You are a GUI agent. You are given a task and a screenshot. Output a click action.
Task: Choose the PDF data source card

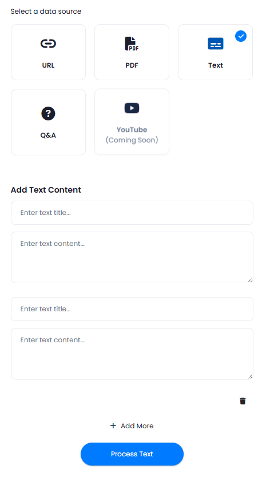click(x=132, y=52)
